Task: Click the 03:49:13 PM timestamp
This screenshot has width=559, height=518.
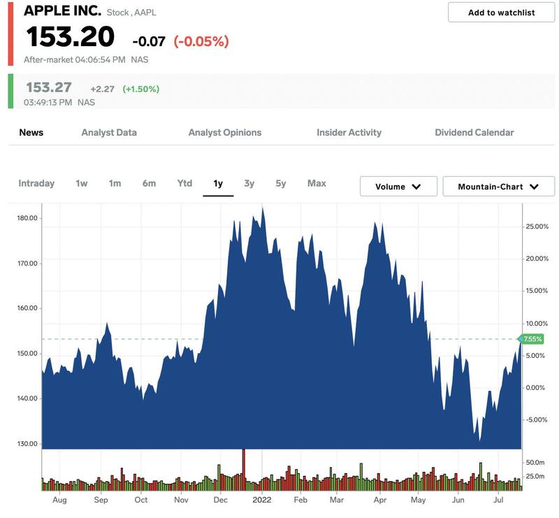Action: (x=48, y=102)
